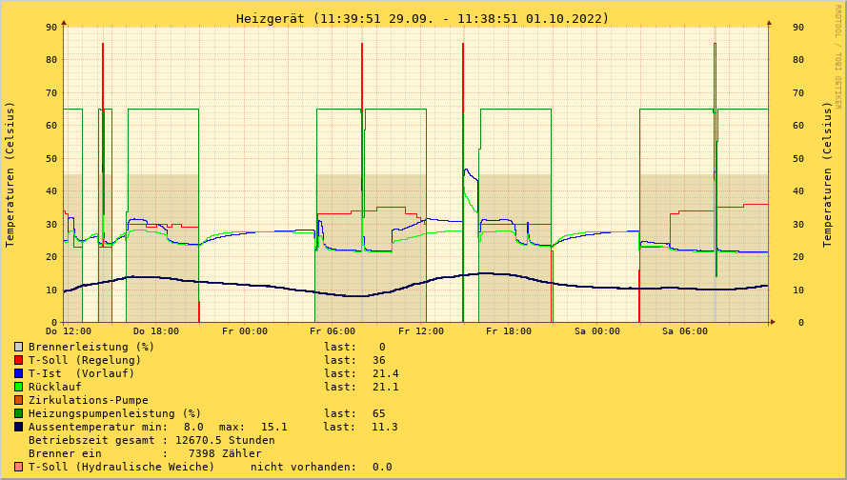Click the 'Do 18:00' x-axis label
This screenshot has width=847, height=480.
pos(156,331)
